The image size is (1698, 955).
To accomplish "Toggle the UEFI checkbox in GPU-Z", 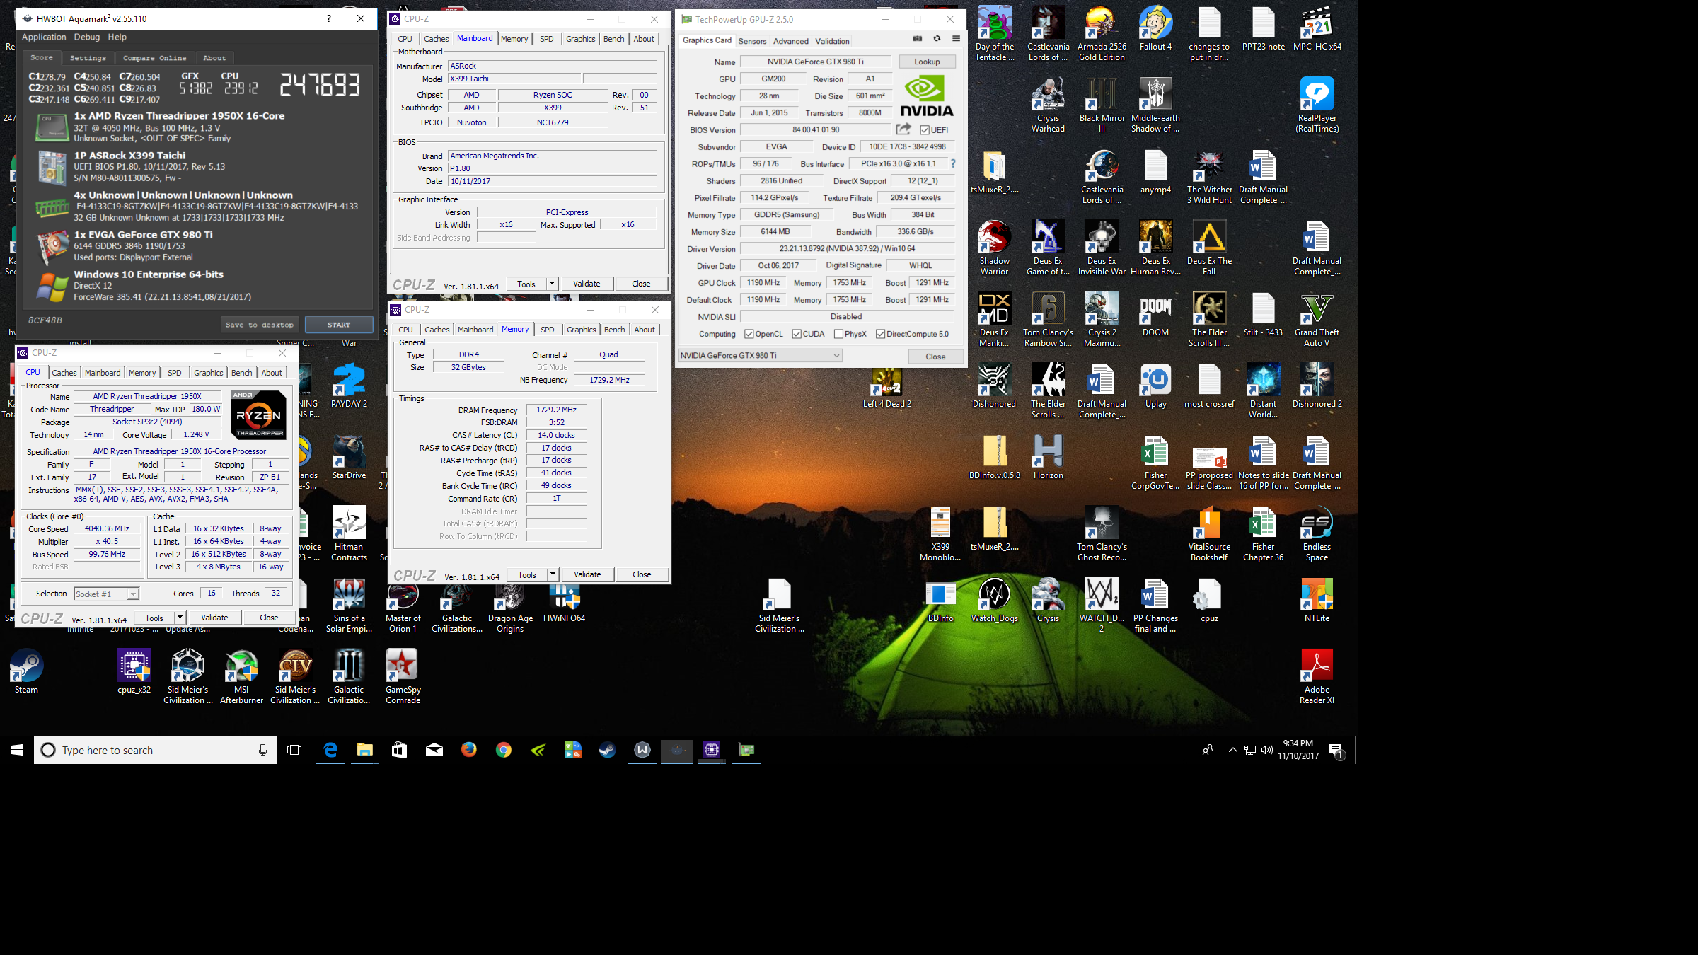I will [924, 129].
